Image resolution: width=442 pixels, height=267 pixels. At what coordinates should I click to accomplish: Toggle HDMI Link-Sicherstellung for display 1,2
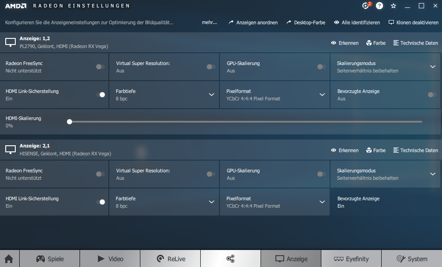[x=101, y=95]
